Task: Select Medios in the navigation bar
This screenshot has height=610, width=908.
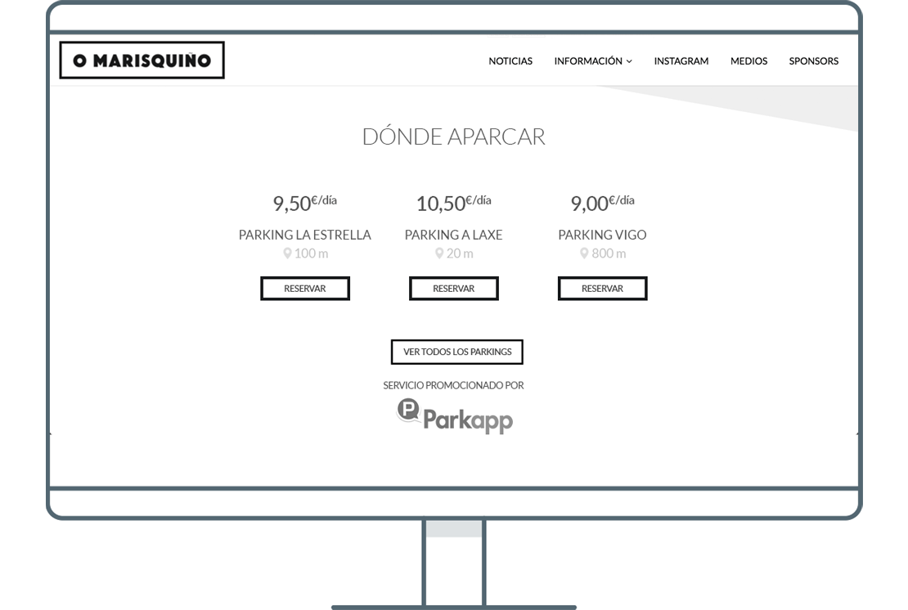Action: (x=748, y=61)
